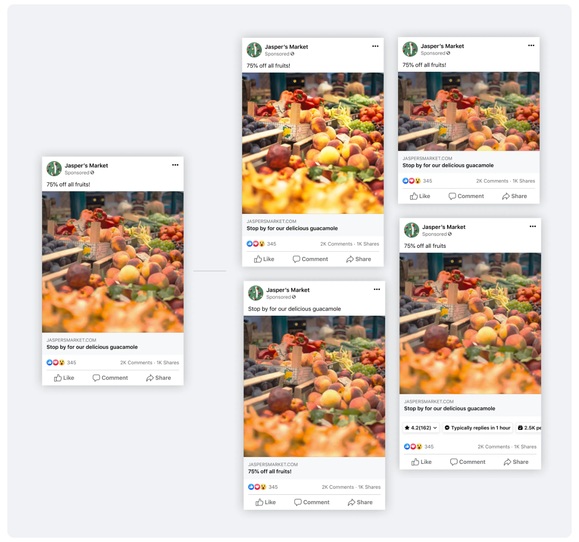Like the bottom-middle '75% off' headline card
The image size is (579, 542).
point(266,502)
